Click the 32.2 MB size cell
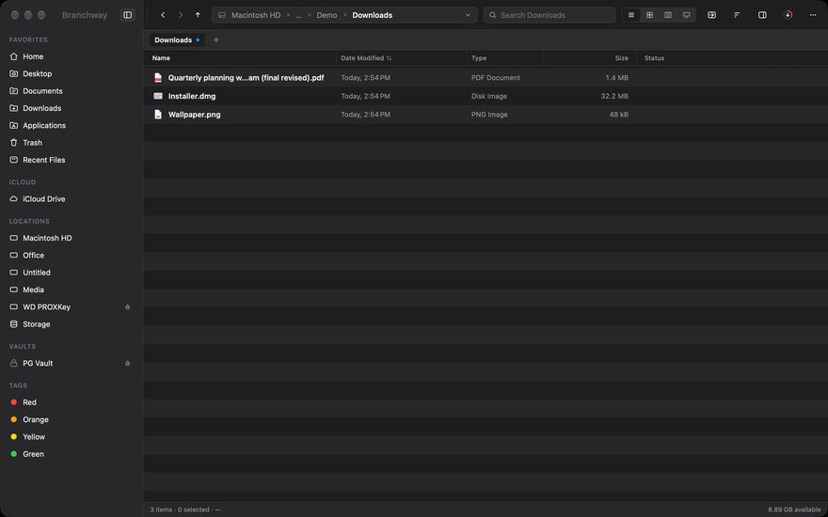The width and height of the screenshot is (828, 517). pos(614,96)
